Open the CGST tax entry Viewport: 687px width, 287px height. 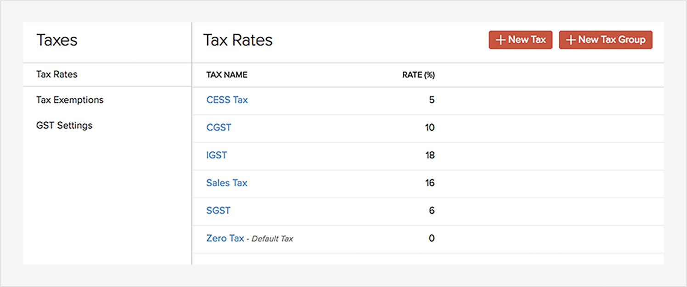[219, 128]
